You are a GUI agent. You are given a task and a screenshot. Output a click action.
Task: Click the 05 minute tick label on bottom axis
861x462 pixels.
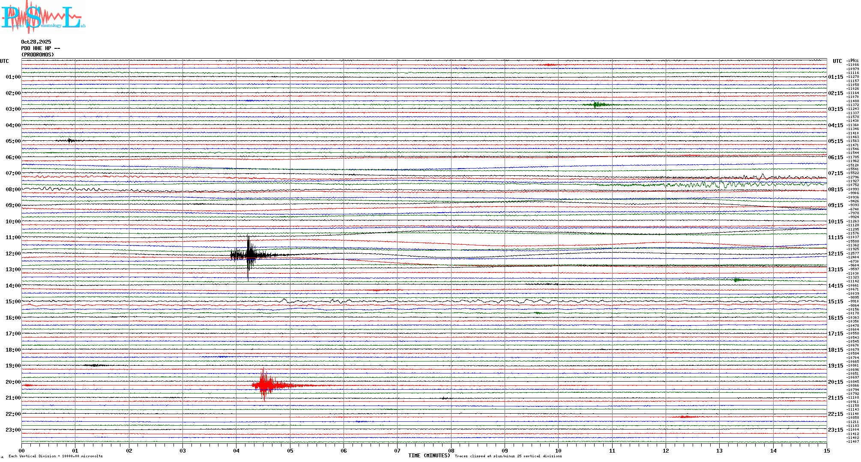click(x=290, y=450)
